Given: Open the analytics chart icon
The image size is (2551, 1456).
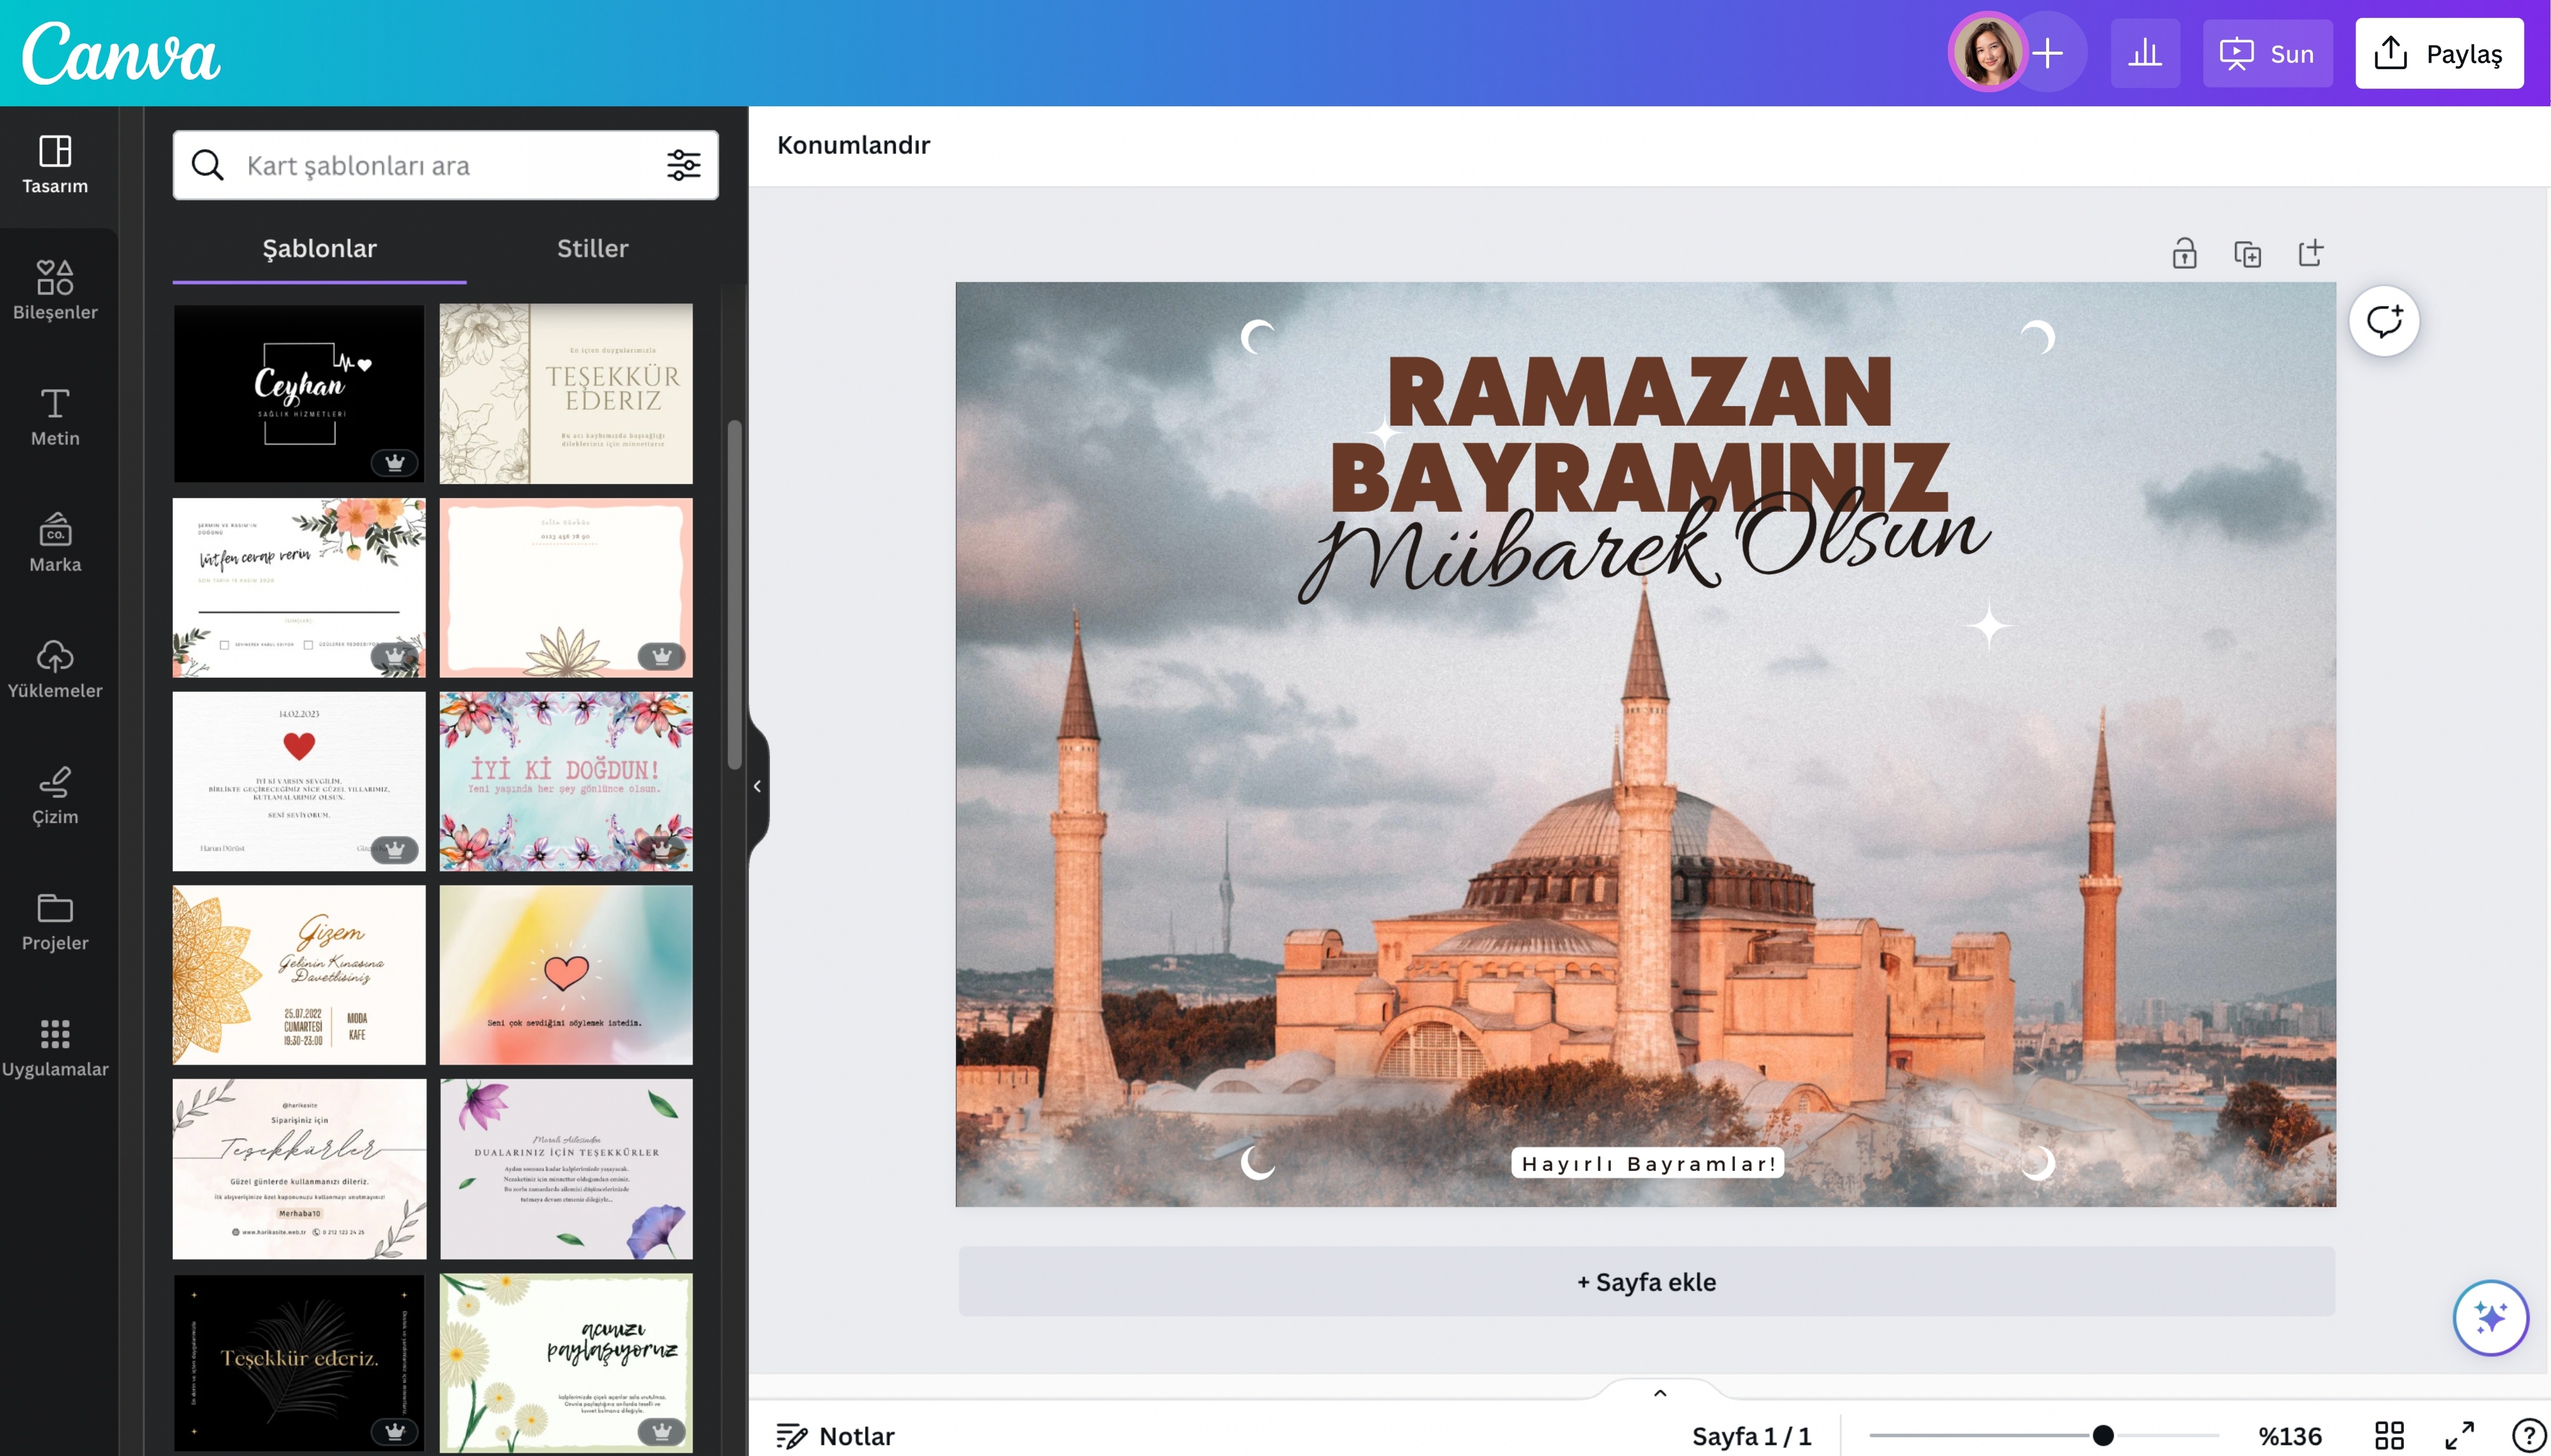Looking at the screenshot, I should tap(2145, 53).
